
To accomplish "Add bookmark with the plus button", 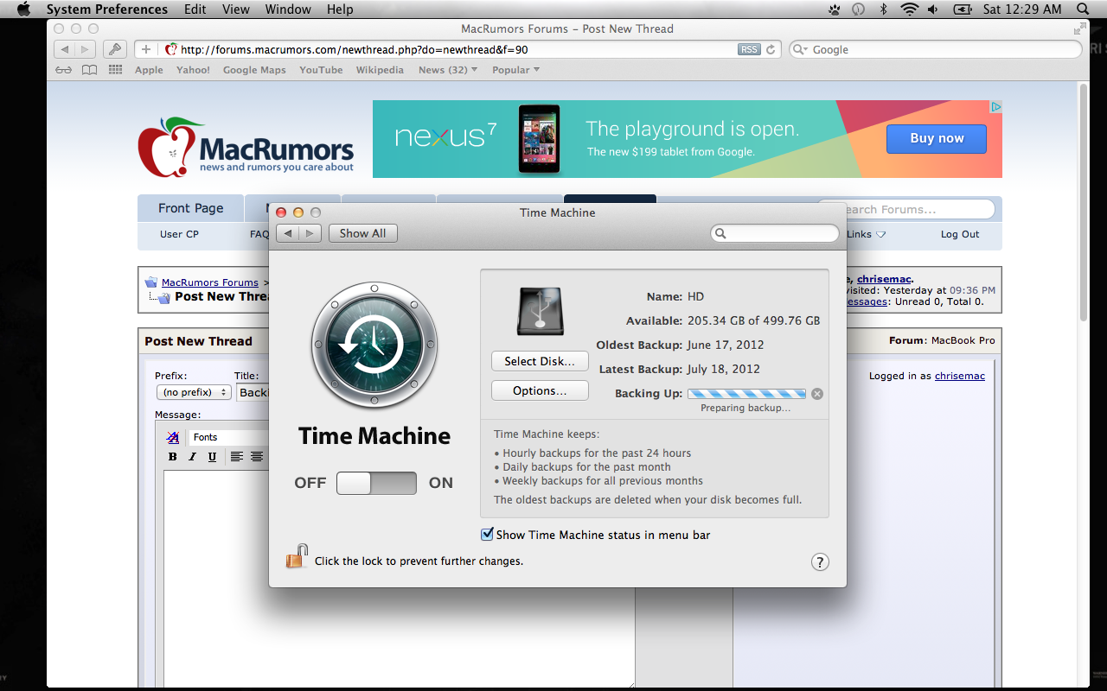I will (x=146, y=49).
